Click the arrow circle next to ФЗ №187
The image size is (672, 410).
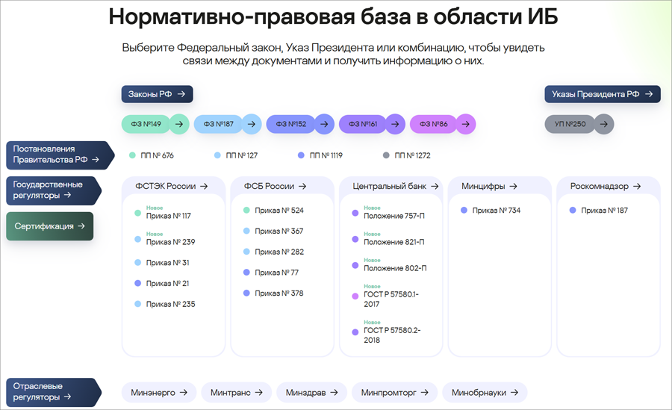(252, 124)
